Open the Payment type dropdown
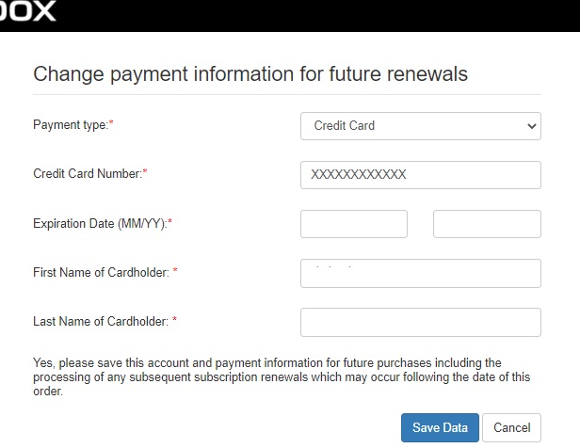The image size is (580, 448). click(x=421, y=126)
